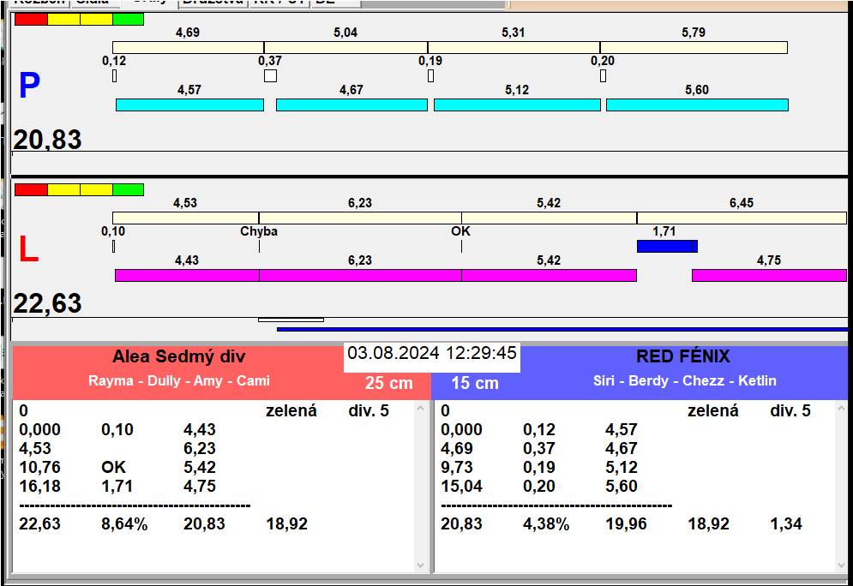Select the cream 4,69 run bar in lane P
The image size is (853, 586).
pos(189,47)
